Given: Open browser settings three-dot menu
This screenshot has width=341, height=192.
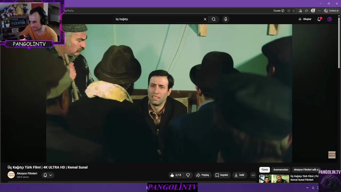Looking at the screenshot, I should coord(319,11).
